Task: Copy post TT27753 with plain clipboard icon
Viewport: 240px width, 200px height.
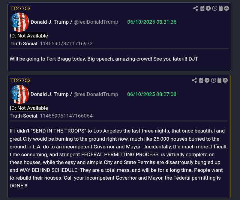Action: pos(220,8)
